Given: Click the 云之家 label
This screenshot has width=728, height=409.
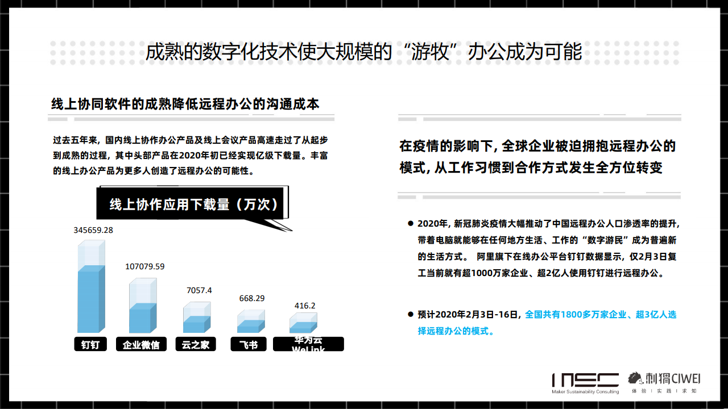Looking at the screenshot, I should (x=195, y=344).
